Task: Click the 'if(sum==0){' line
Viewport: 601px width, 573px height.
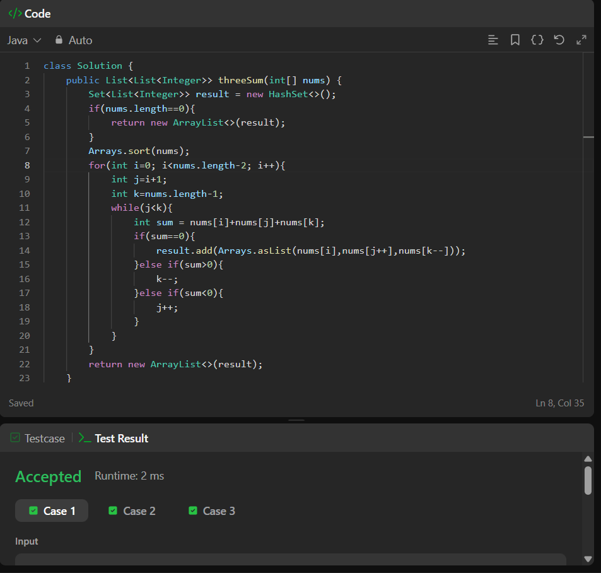Action: [x=164, y=236]
